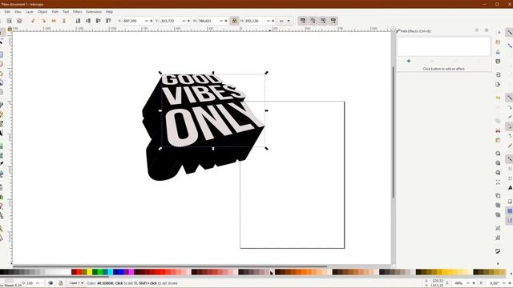Copy selection via commands bar
Viewport: 513px width, 288px height.
498,121
